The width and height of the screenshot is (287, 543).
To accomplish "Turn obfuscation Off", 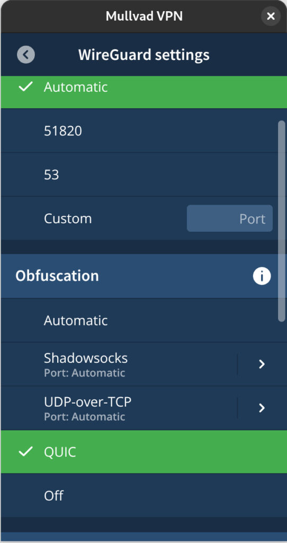I will (143, 495).
